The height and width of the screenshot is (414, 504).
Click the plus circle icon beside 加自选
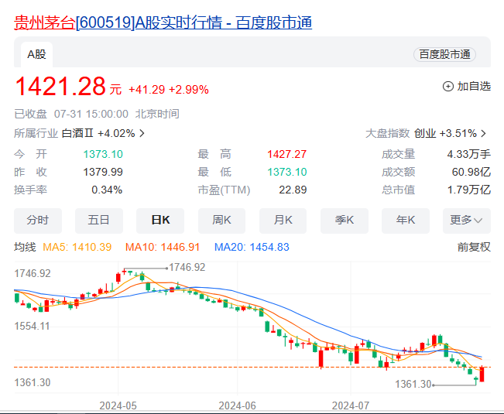click(x=448, y=87)
